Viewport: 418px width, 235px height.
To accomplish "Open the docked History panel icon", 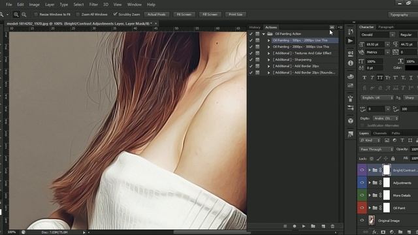I will pos(351,31).
